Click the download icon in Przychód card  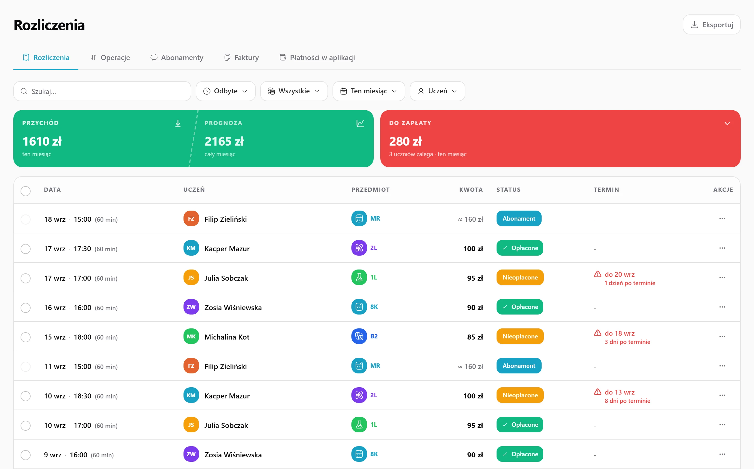178,123
